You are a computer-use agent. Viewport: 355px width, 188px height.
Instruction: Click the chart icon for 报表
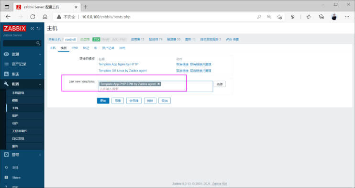point(6,74)
